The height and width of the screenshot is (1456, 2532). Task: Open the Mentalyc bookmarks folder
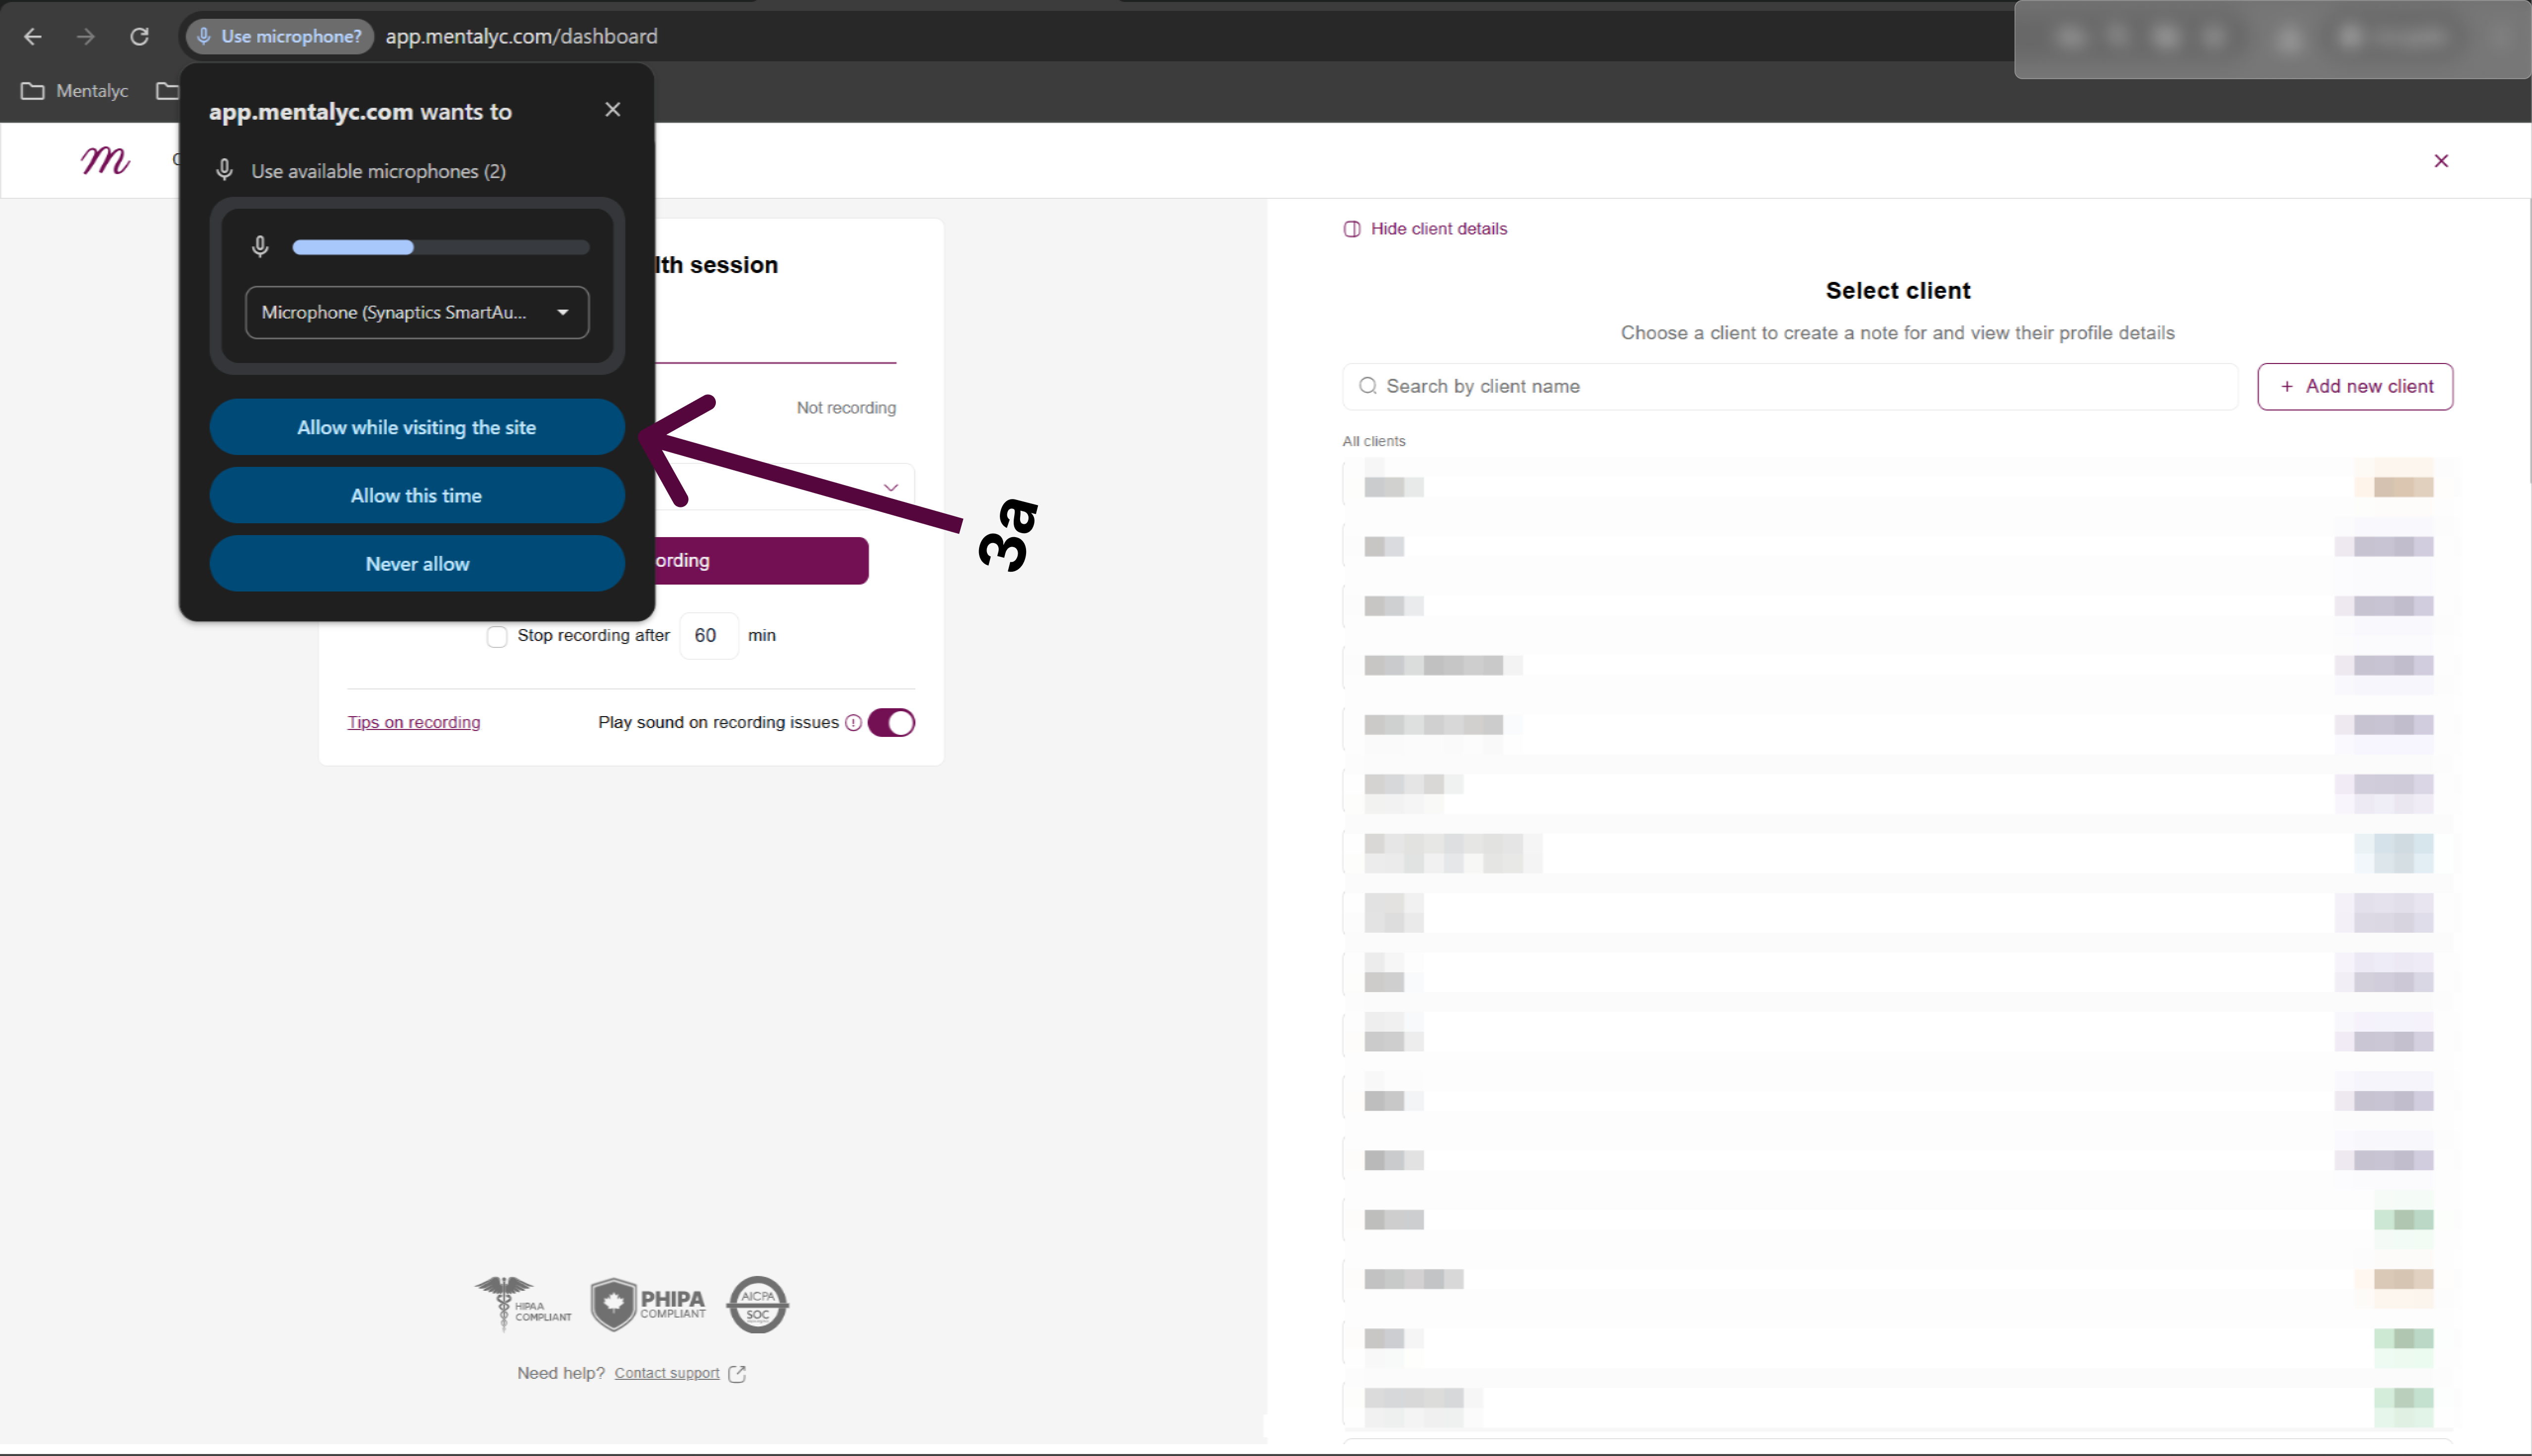click(75, 91)
